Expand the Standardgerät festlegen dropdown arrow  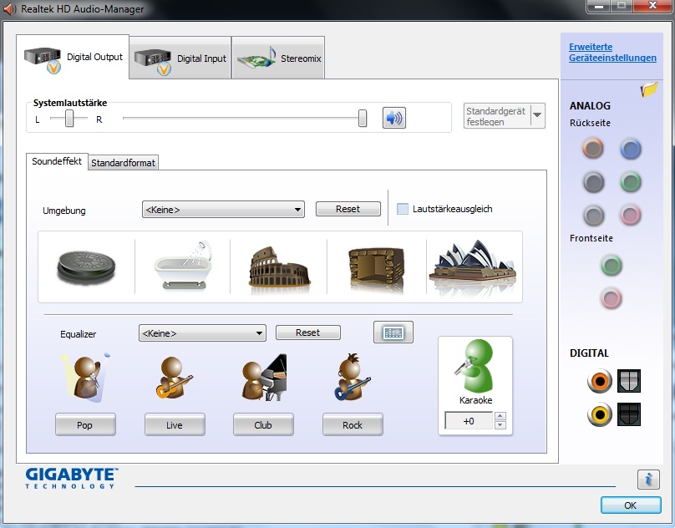coord(537,115)
